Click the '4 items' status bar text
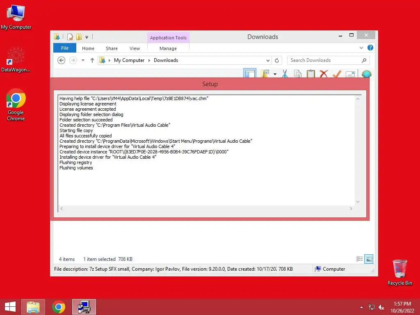Screen dimensions: 420x315 click(x=67, y=259)
